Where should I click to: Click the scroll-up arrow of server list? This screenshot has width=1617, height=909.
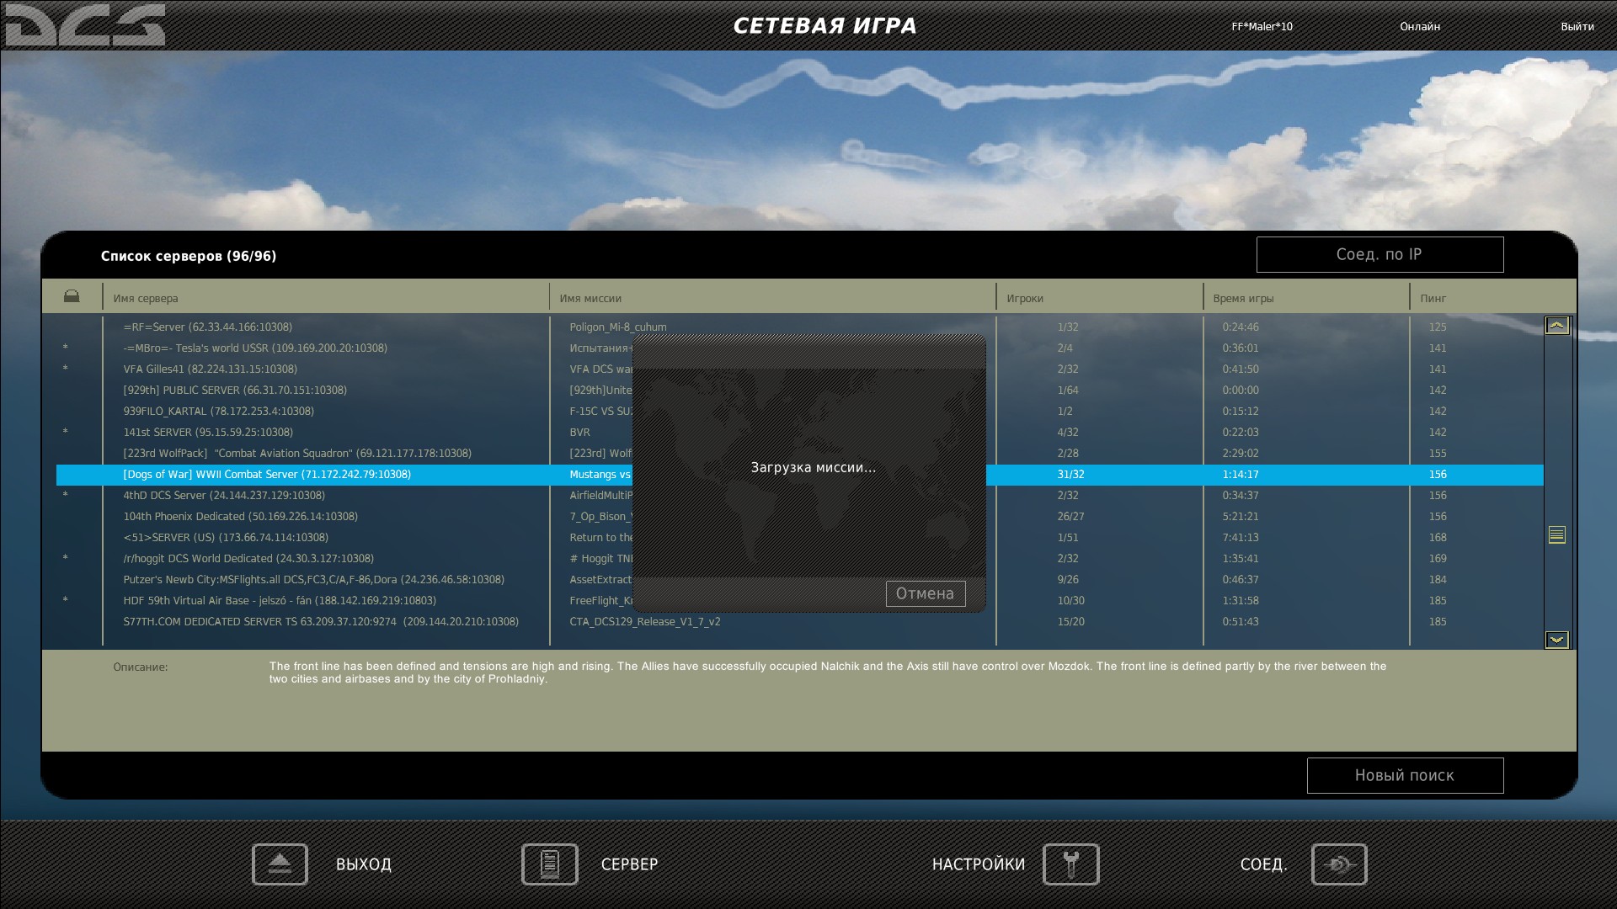coord(1556,326)
